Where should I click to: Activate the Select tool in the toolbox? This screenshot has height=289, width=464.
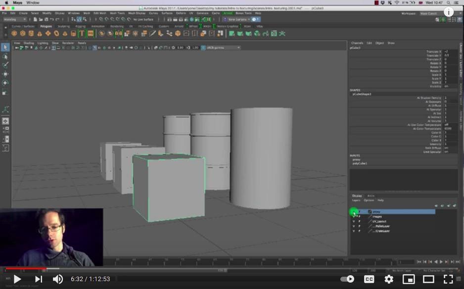point(5,47)
